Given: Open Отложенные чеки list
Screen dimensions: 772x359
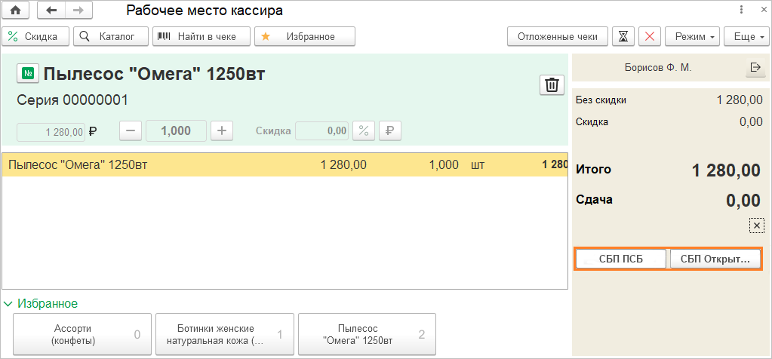Looking at the screenshot, I should tap(558, 36).
